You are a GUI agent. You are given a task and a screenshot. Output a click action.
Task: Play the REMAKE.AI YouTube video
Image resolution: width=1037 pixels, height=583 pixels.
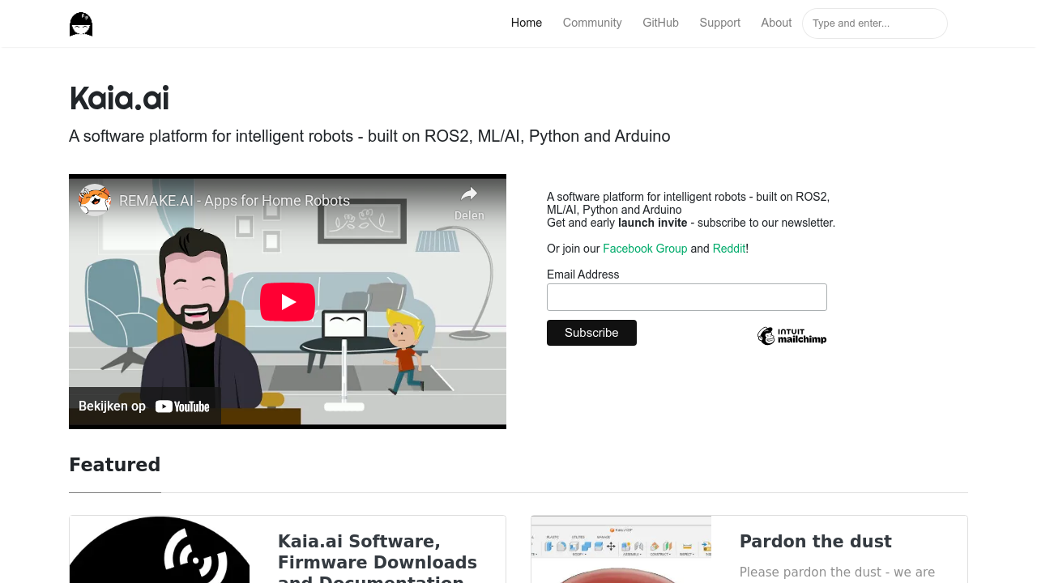pos(287,301)
